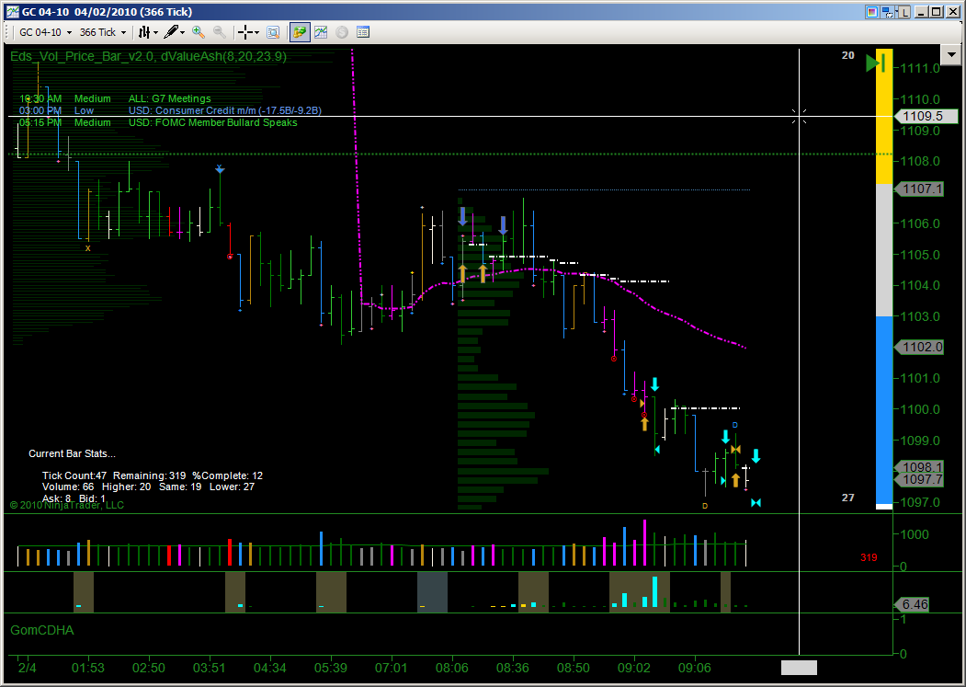Expand the chart style dropdown arrow
This screenshot has width=966, height=687.
pyautogui.click(x=155, y=33)
